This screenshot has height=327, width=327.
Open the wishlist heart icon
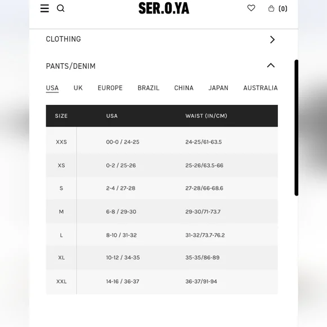[251, 8]
